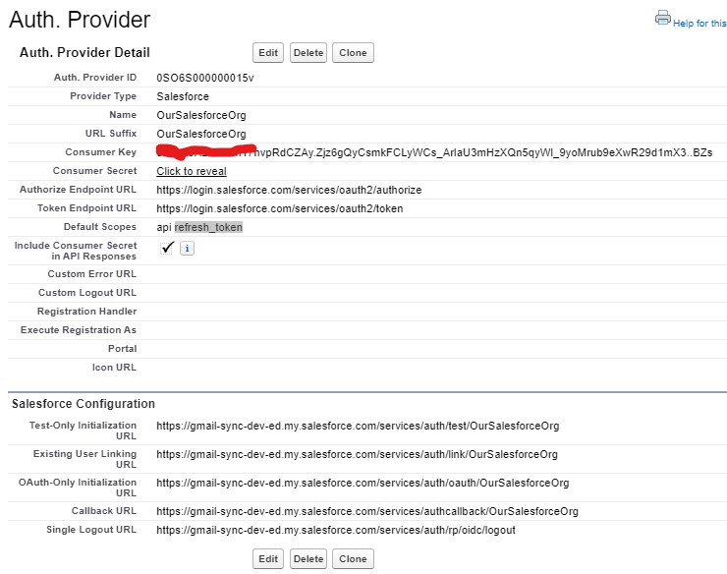Click the bottom Delete button
727x574 pixels.
(x=308, y=559)
